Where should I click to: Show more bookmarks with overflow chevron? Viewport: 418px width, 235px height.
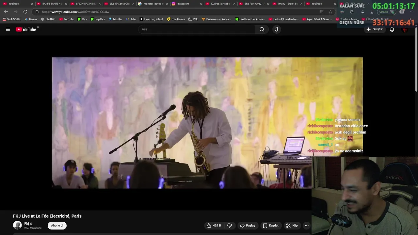(410, 19)
